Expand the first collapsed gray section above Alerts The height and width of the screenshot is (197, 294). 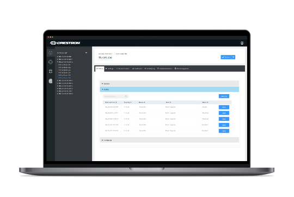(x=169, y=83)
